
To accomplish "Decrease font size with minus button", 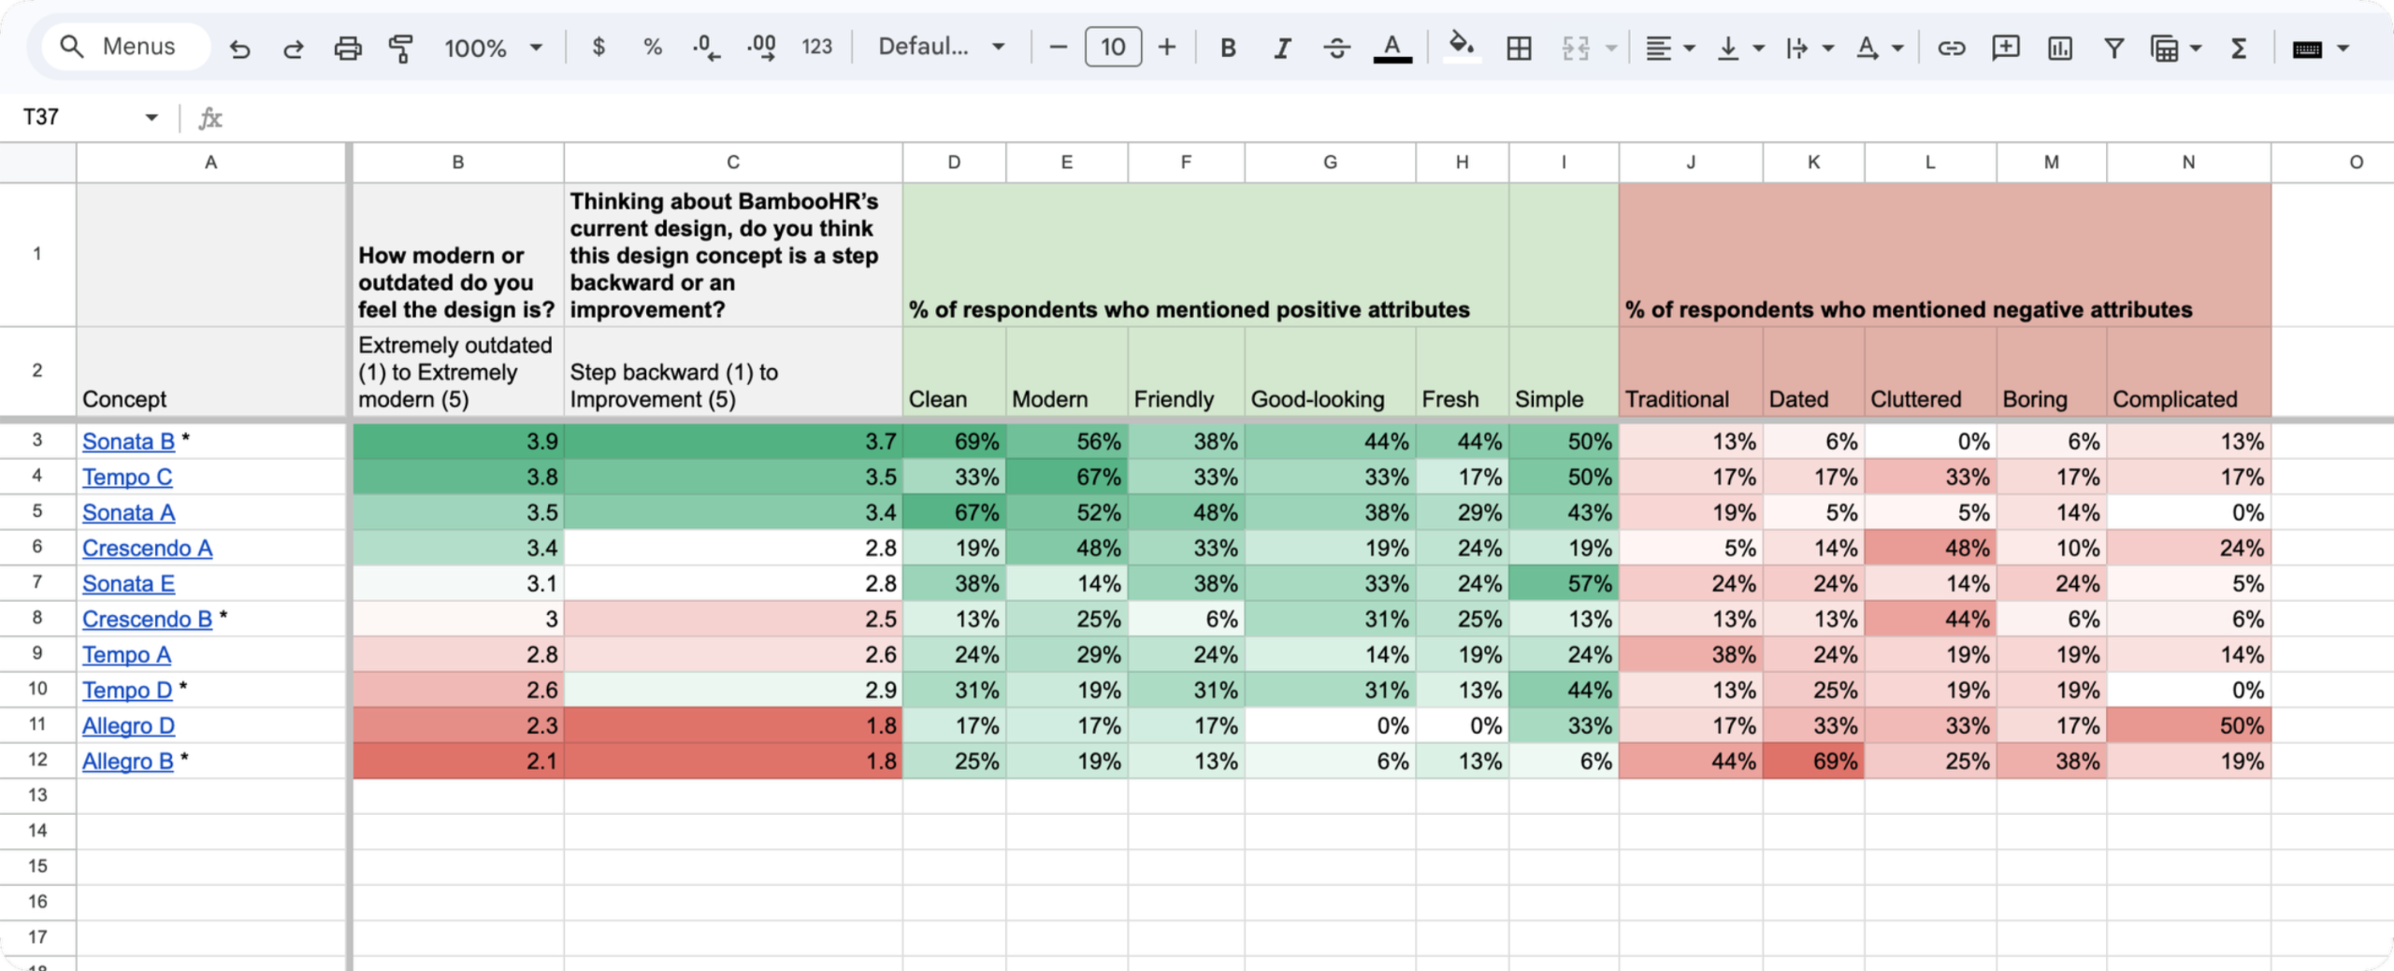I will tap(1058, 47).
